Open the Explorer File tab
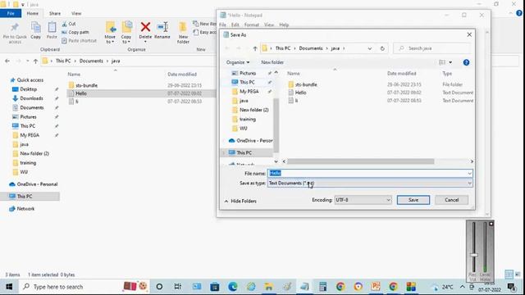Screen dimensions: 525x295 (x=11, y=13)
